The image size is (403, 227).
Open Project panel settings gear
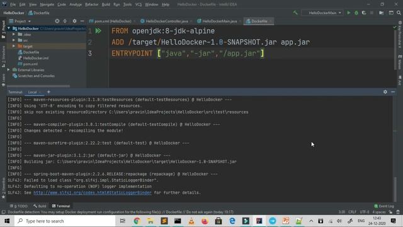point(74,21)
